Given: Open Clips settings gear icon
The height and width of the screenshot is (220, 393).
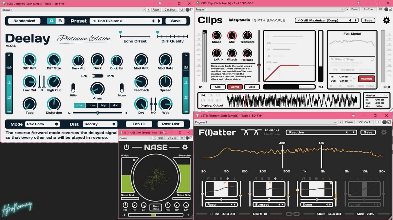Looking at the screenshot, I should click(x=386, y=20).
